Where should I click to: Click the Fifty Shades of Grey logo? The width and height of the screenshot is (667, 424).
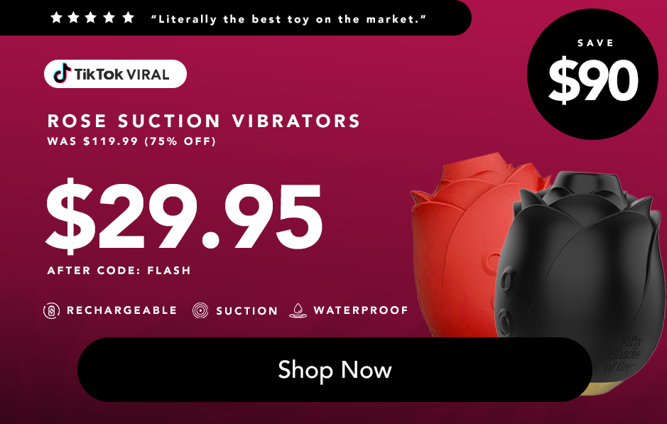pyautogui.click(x=624, y=354)
